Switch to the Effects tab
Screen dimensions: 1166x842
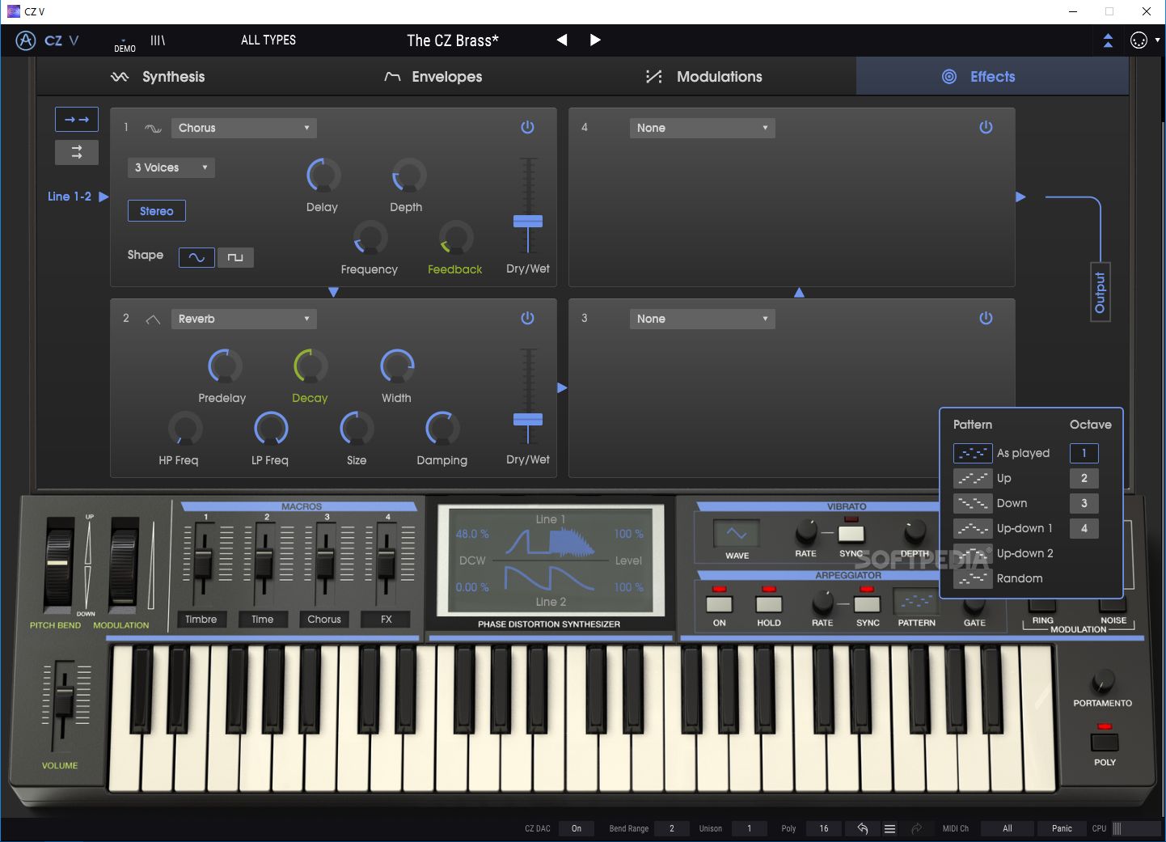tap(992, 77)
